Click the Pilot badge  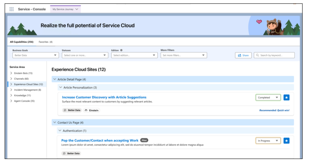[144, 140]
